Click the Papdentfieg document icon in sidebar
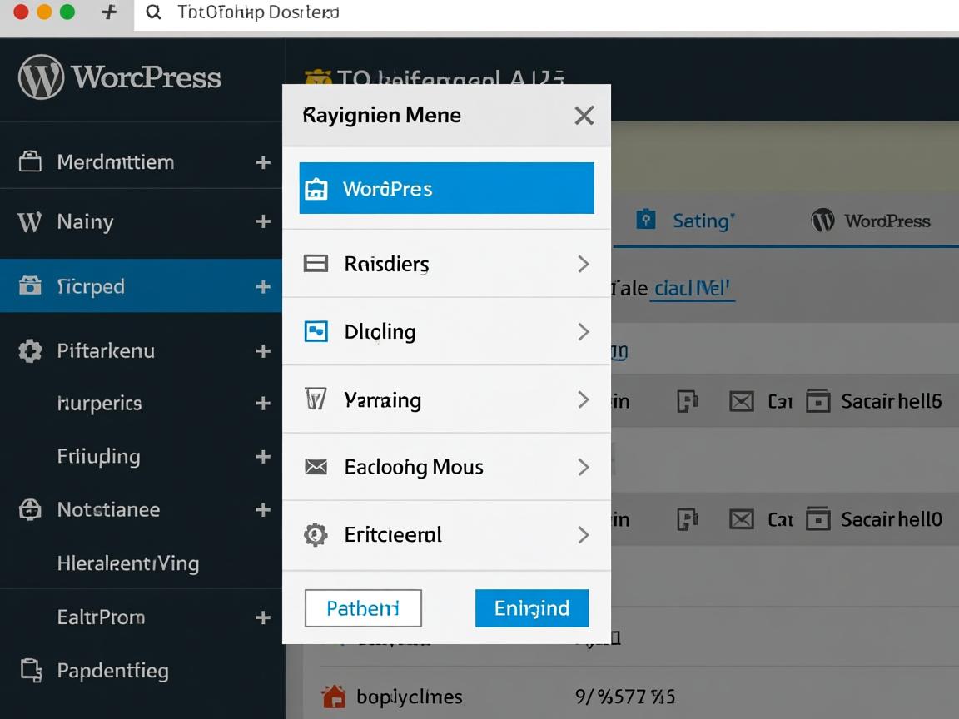Screen dimensions: 959x719 pyautogui.click(x=30, y=670)
